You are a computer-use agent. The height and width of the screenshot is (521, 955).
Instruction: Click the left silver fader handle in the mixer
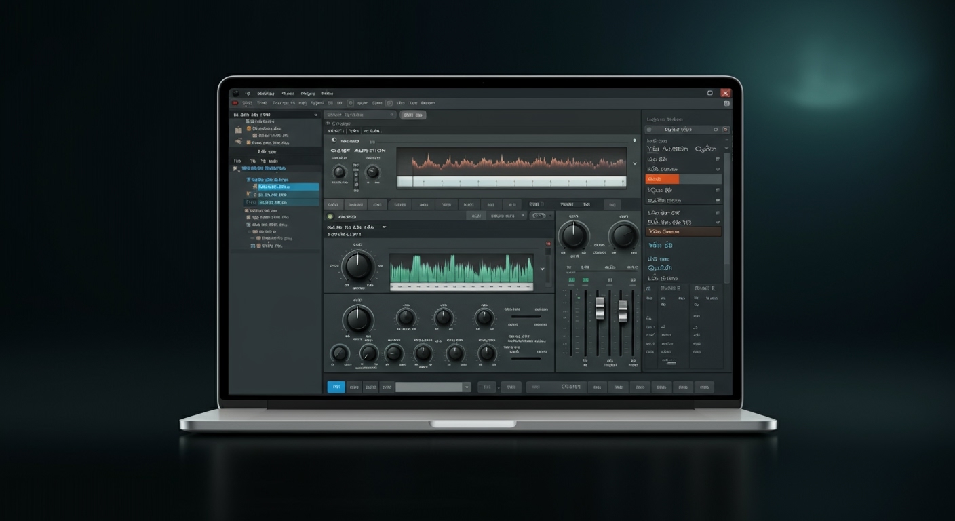pyautogui.click(x=600, y=308)
